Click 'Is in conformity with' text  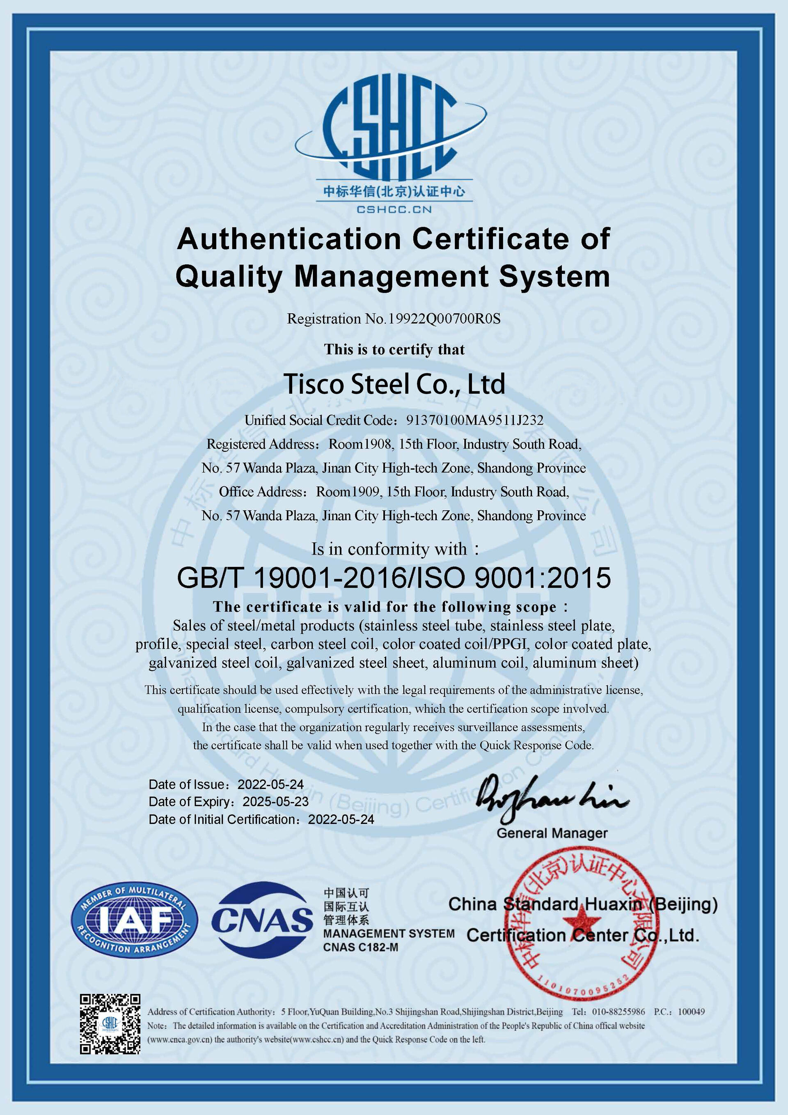(395, 549)
